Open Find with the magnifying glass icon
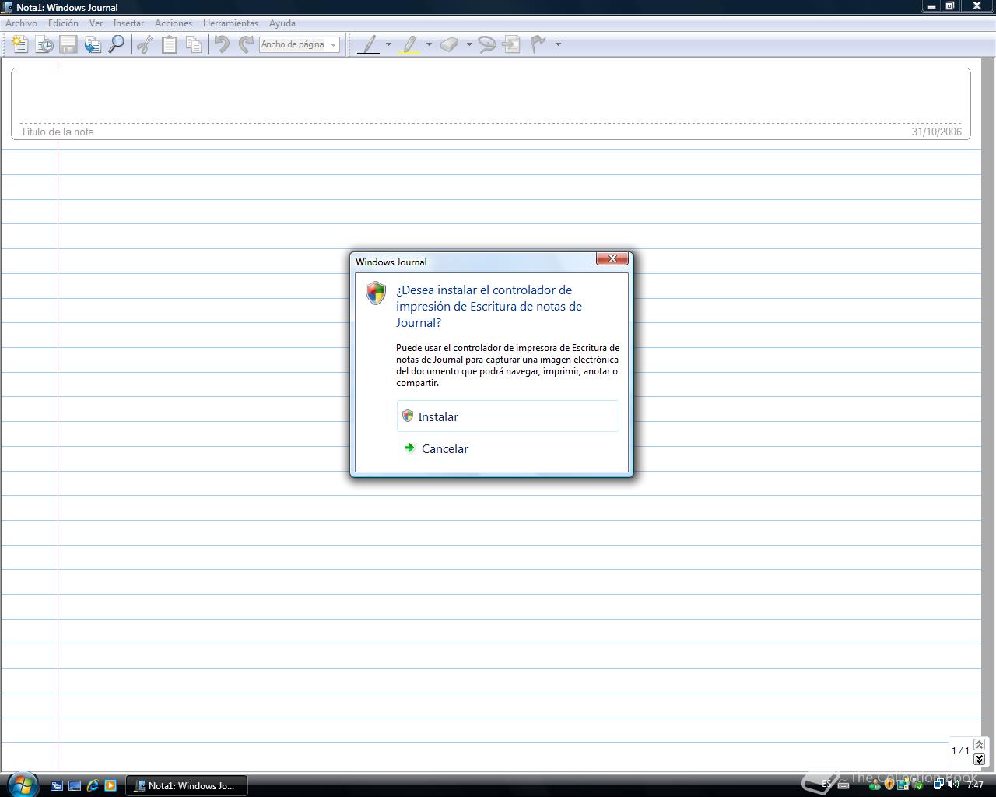 pyautogui.click(x=117, y=44)
